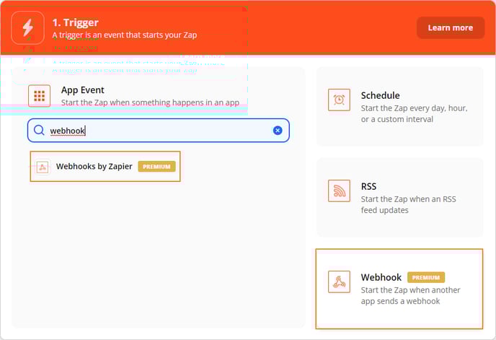Click the App Event grid icon
Screen dimensions: 496x340
[x=39, y=96]
